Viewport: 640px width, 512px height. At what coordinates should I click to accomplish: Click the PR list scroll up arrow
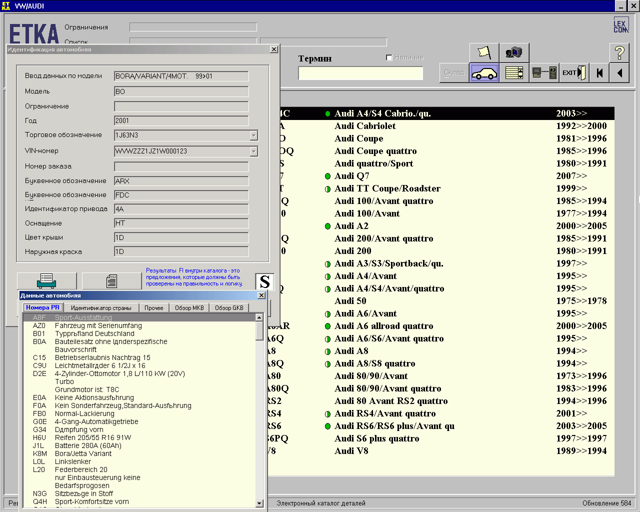tap(259, 317)
